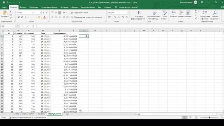This screenshot has width=224, height=126.
Task: Toggle top vertical alignment
Action: [x=52, y=13]
